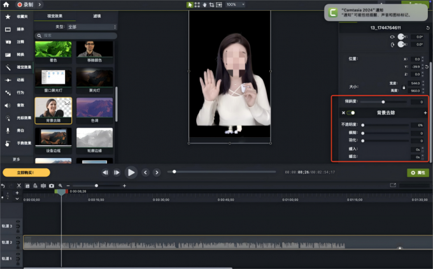Click the effects search field

(76, 36)
